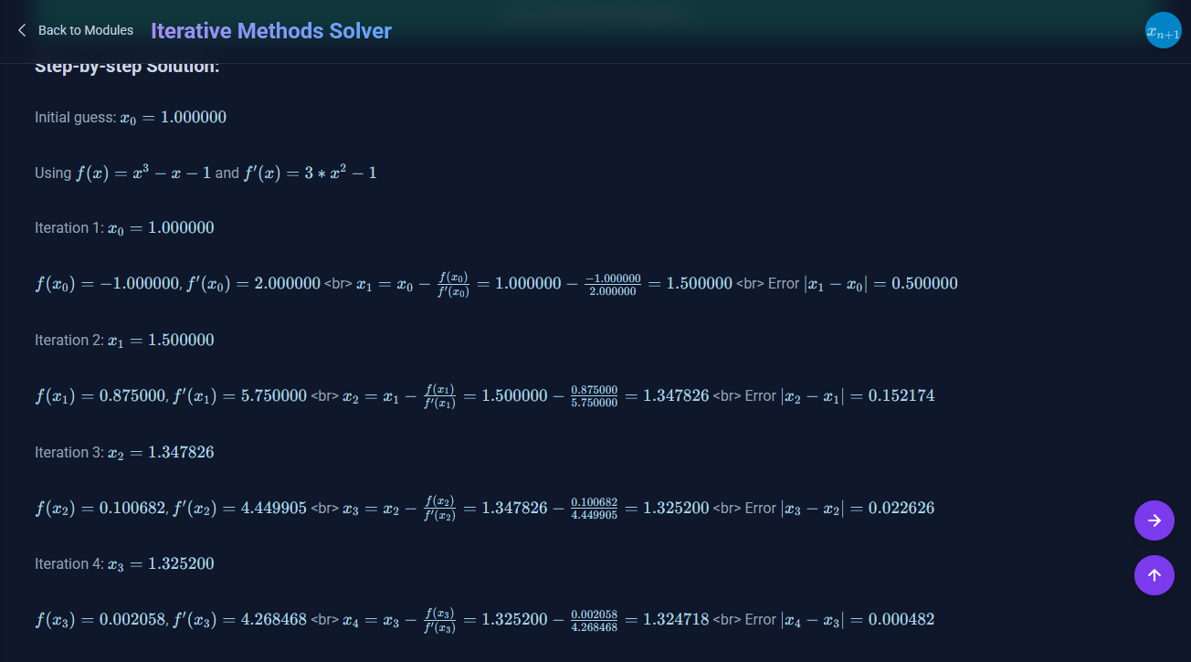Select the Initial guess x0 line
The height and width of the screenshot is (662, 1191).
(x=131, y=117)
